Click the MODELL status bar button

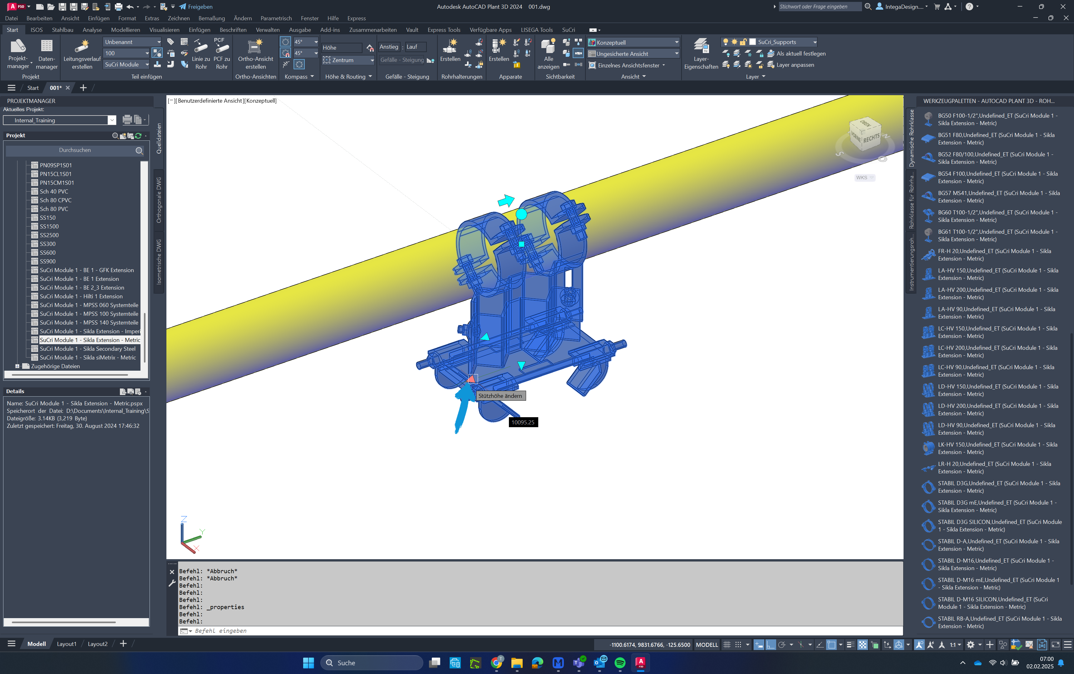point(707,645)
